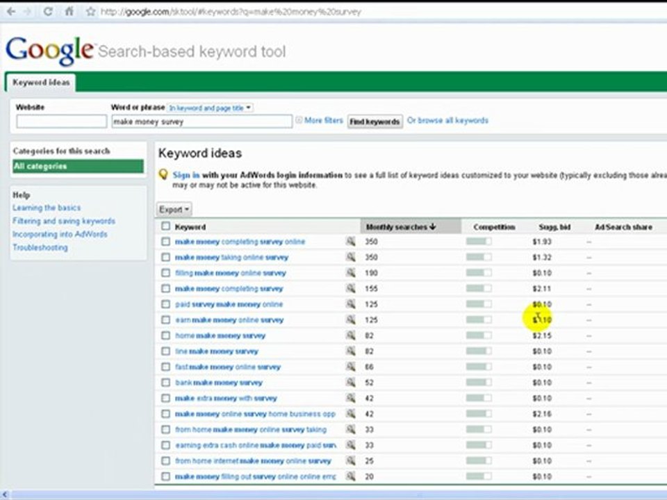
Task: Select checkbox for 'bank make money survey'
Action: [165, 383]
